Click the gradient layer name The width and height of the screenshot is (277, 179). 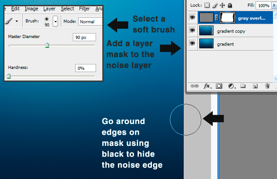click(226, 44)
